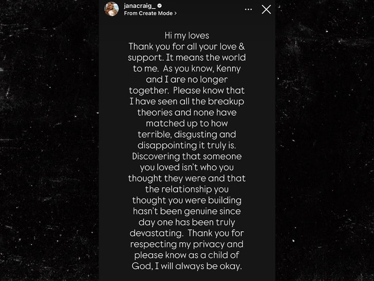This screenshot has width=374, height=281.
Task: Click the line 'God, I will always be okay.'
Action: click(186, 266)
